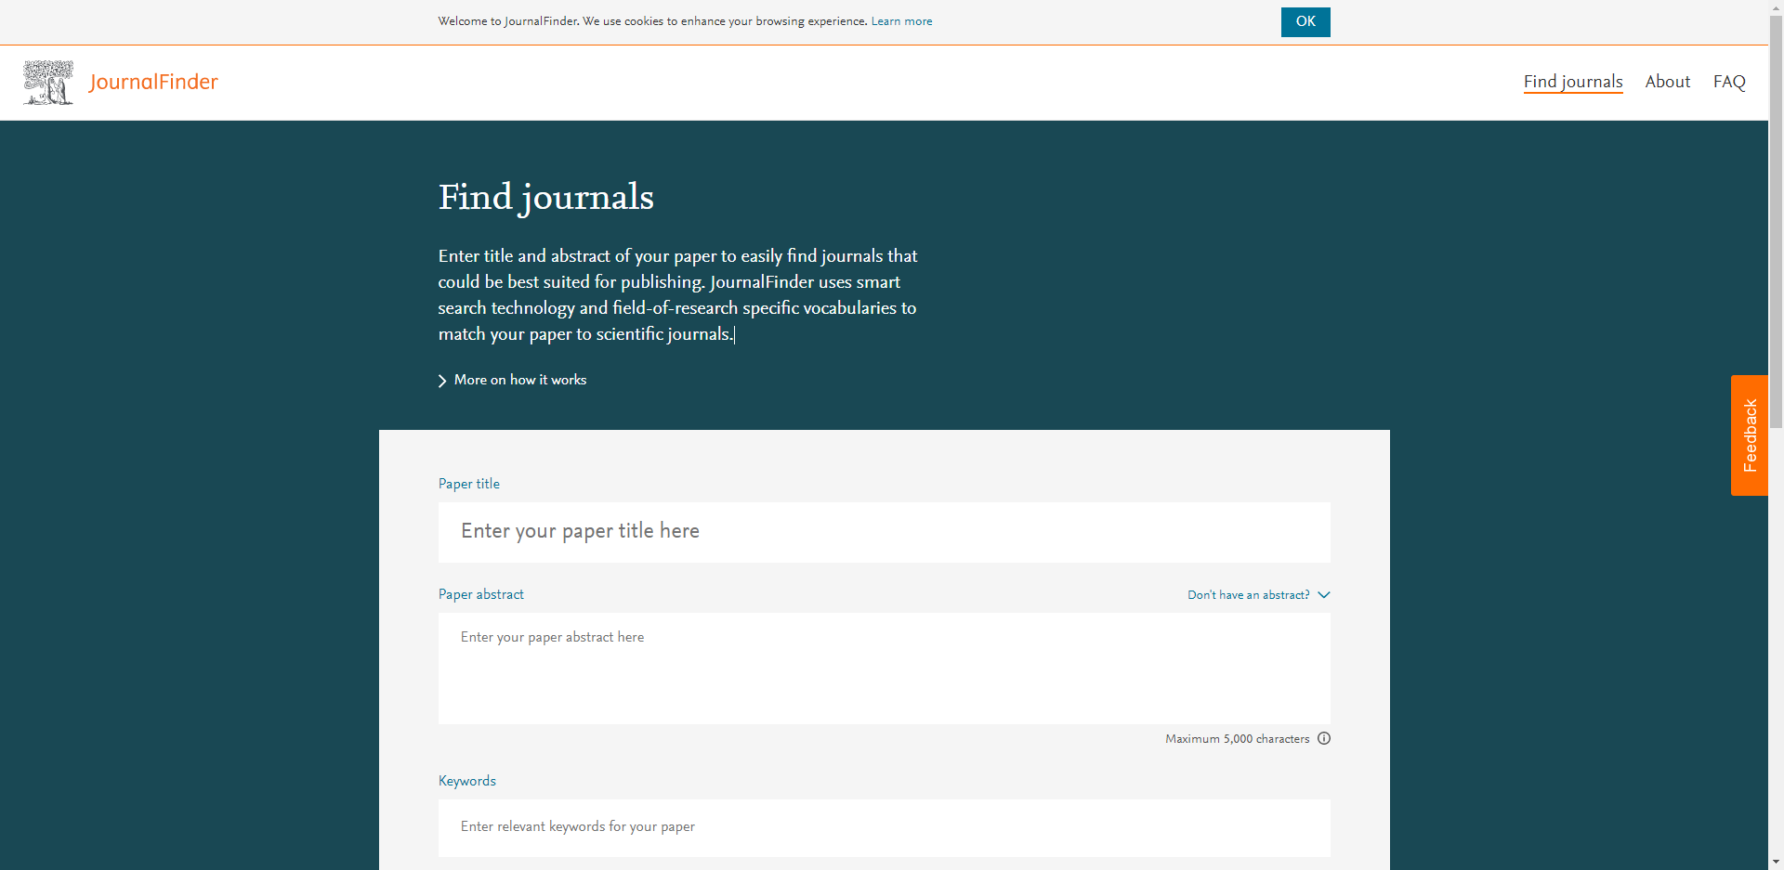The image size is (1784, 870).
Task: Select the Find journals menu item
Action: [x=1573, y=82]
